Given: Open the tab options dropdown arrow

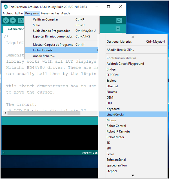Looking at the screenshot, I should 118,29.
